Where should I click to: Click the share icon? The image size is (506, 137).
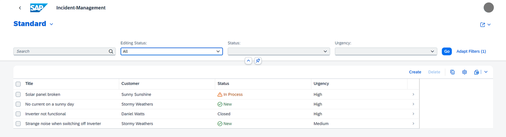[483, 25]
